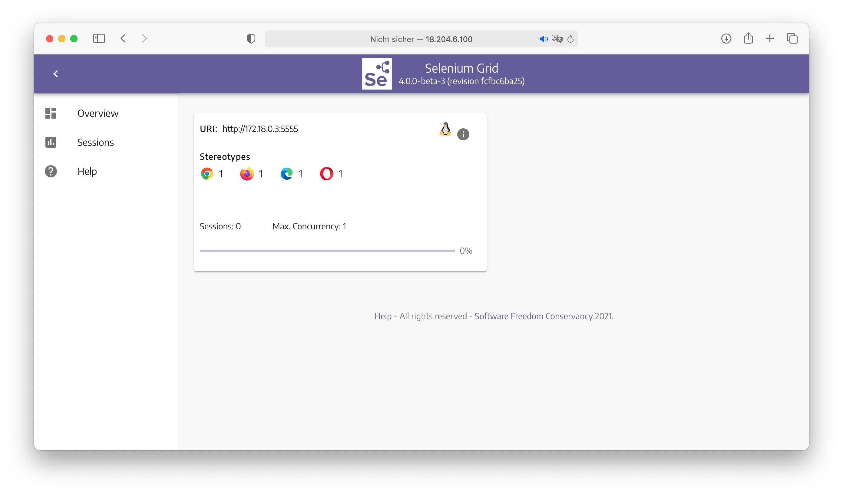Viewport: 843px width, 495px height.
Task: Open Overview in the side menu
Action: click(x=98, y=113)
